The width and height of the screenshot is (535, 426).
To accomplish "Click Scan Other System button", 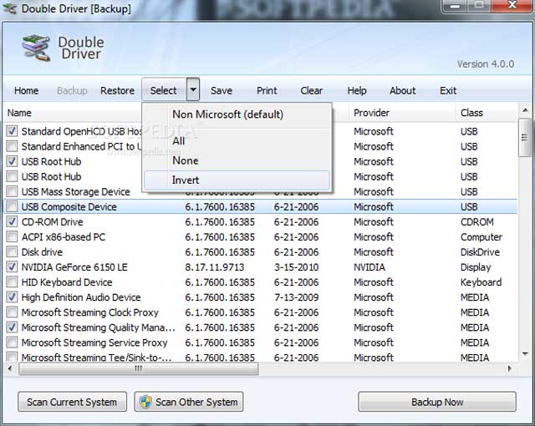I will [x=189, y=402].
